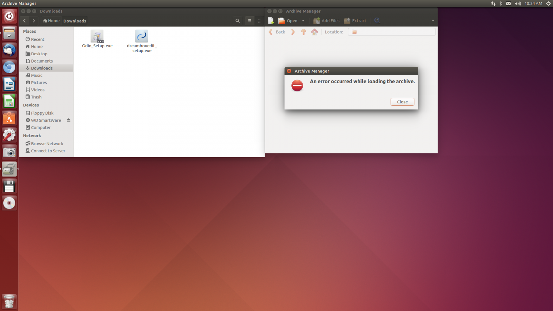Eject the WD SmartWare drive
This screenshot has width=553, height=311.
[x=68, y=120]
